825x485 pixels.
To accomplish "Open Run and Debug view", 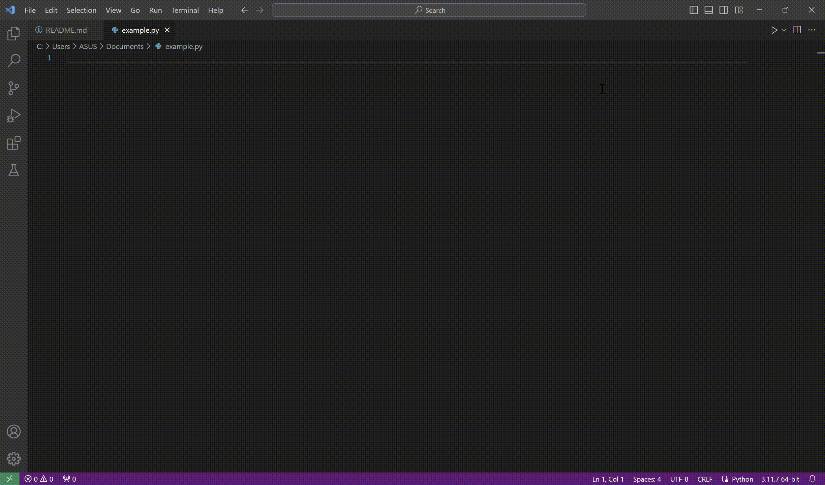I will (x=13, y=116).
